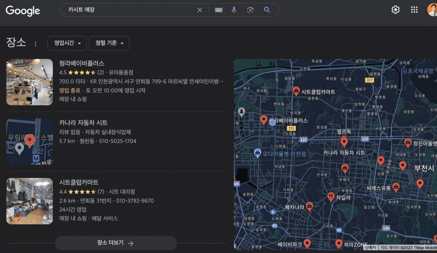The height and width of the screenshot is (253, 437).
Task: Click the 장소 더보기 button
Action: [x=116, y=243]
